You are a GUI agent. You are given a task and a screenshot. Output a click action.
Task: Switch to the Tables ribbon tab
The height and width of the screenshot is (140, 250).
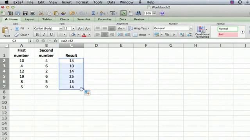[x=47, y=19]
